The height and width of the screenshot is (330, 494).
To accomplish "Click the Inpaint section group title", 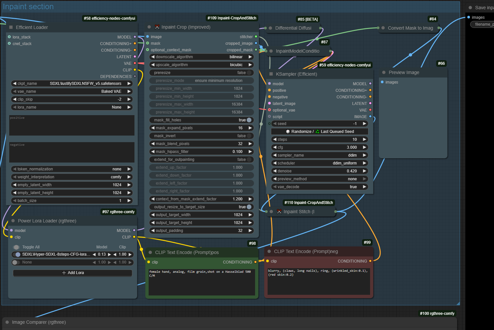I will tap(28, 7).
